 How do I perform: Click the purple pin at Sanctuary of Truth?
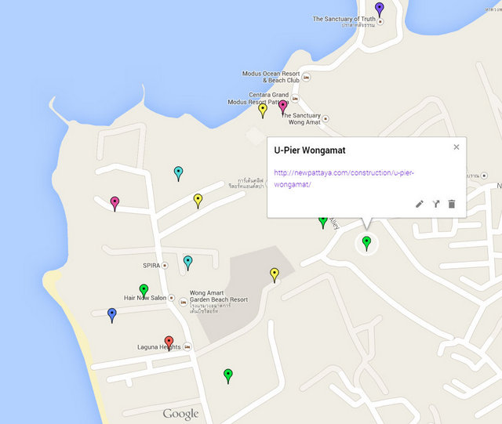(x=380, y=9)
